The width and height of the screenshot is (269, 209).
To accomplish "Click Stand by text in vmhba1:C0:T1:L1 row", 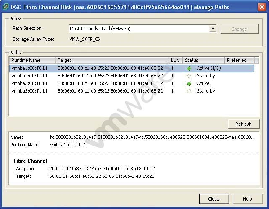I will 206,76.
